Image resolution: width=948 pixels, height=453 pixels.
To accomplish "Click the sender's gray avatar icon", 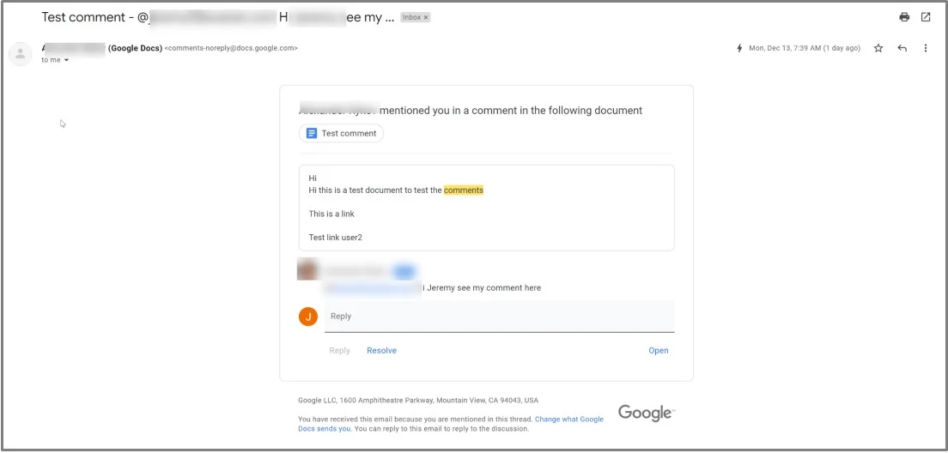I will pyautogui.click(x=20, y=53).
